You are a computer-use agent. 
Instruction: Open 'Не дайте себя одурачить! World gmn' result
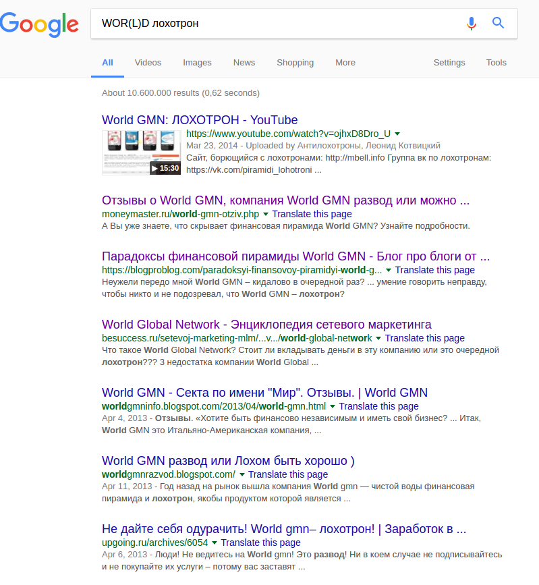[284, 529]
